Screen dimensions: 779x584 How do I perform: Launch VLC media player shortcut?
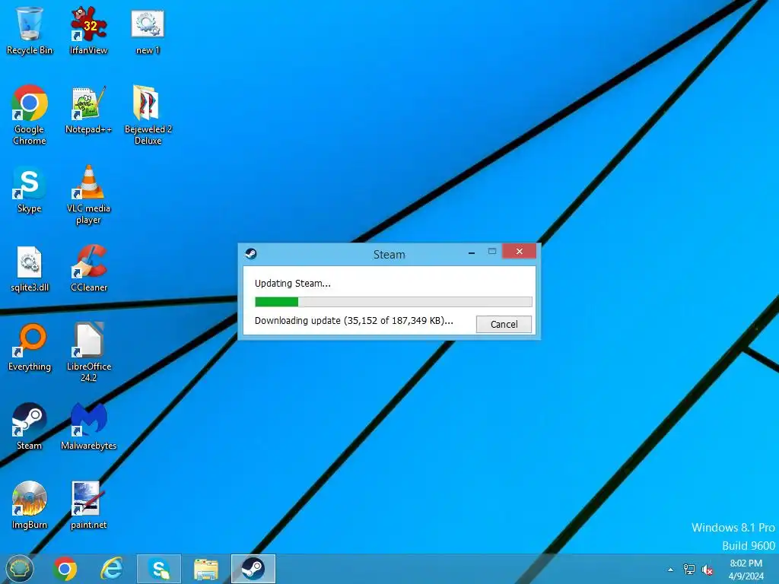[x=88, y=194]
